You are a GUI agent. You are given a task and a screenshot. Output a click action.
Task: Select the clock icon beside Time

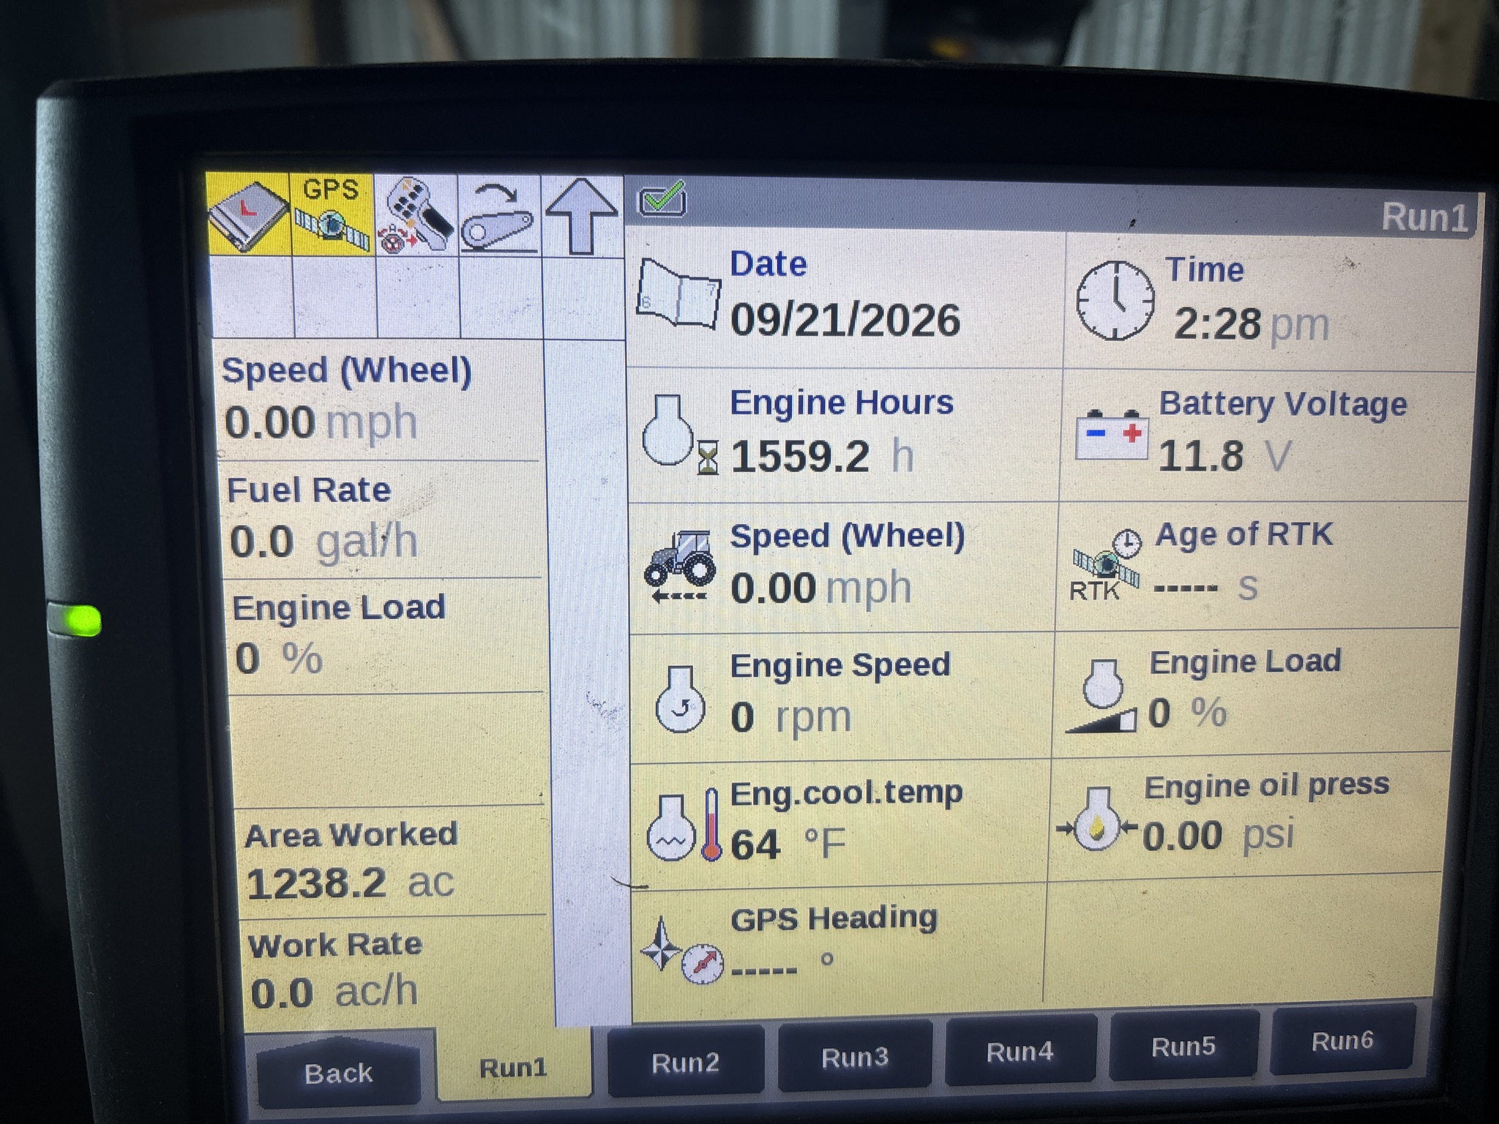click(x=1115, y=300)
